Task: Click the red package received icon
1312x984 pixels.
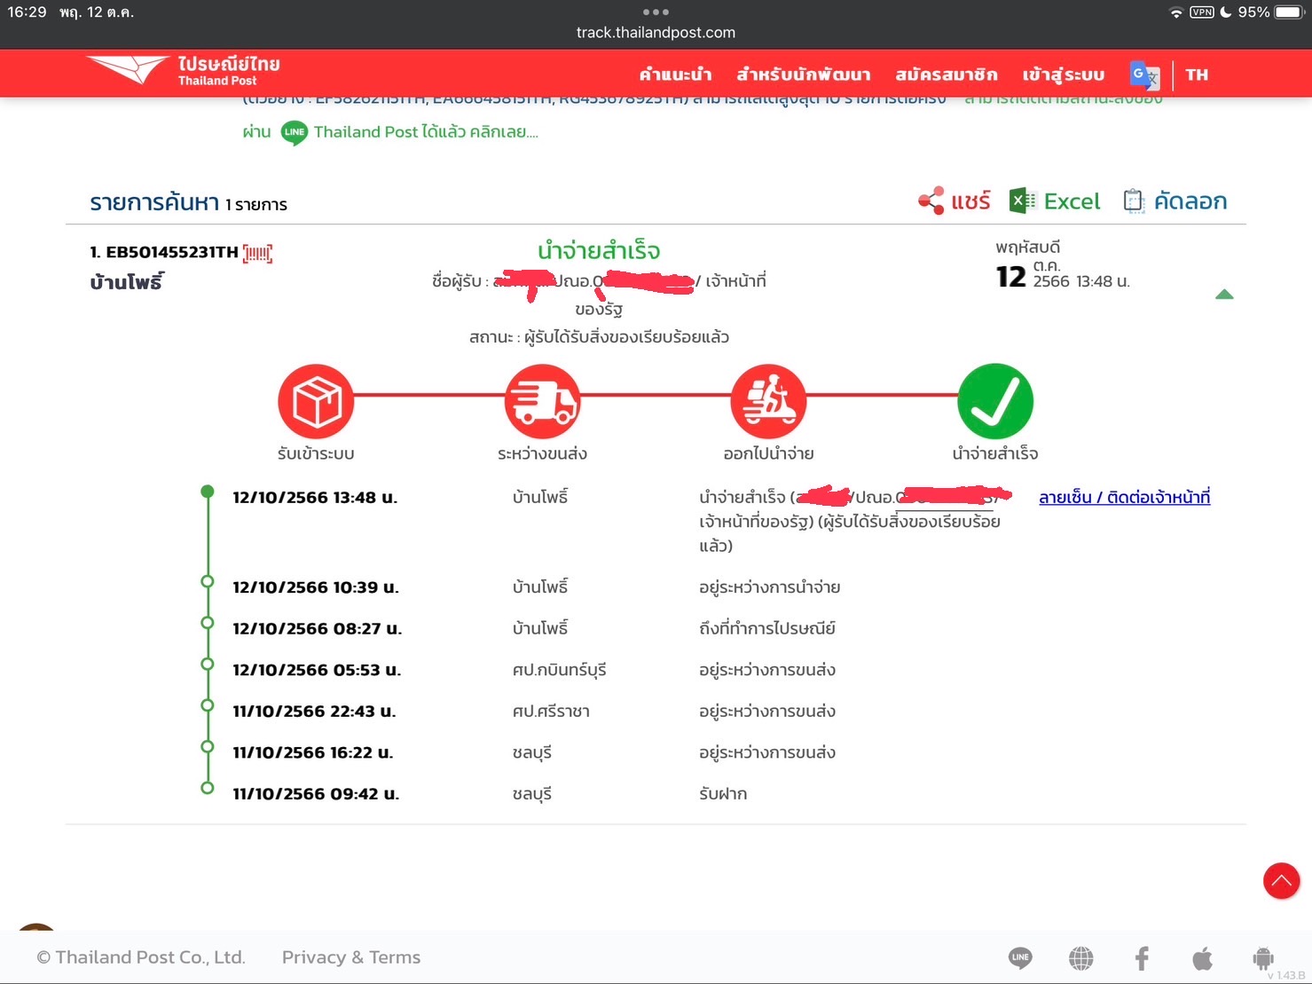Action: [x=316, y=401]
